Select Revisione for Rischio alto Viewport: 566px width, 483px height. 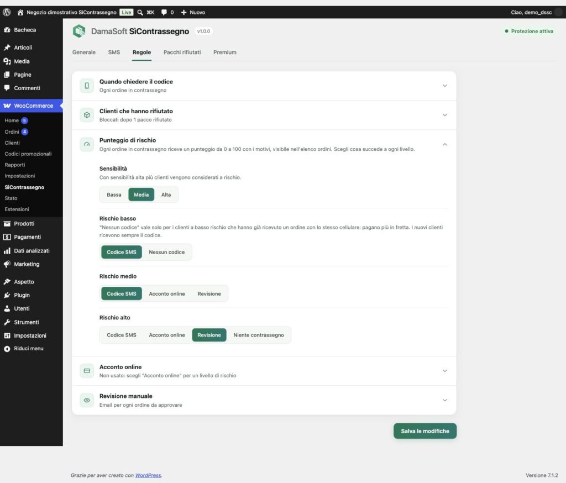pyautogui.click(x=209, y=335)
